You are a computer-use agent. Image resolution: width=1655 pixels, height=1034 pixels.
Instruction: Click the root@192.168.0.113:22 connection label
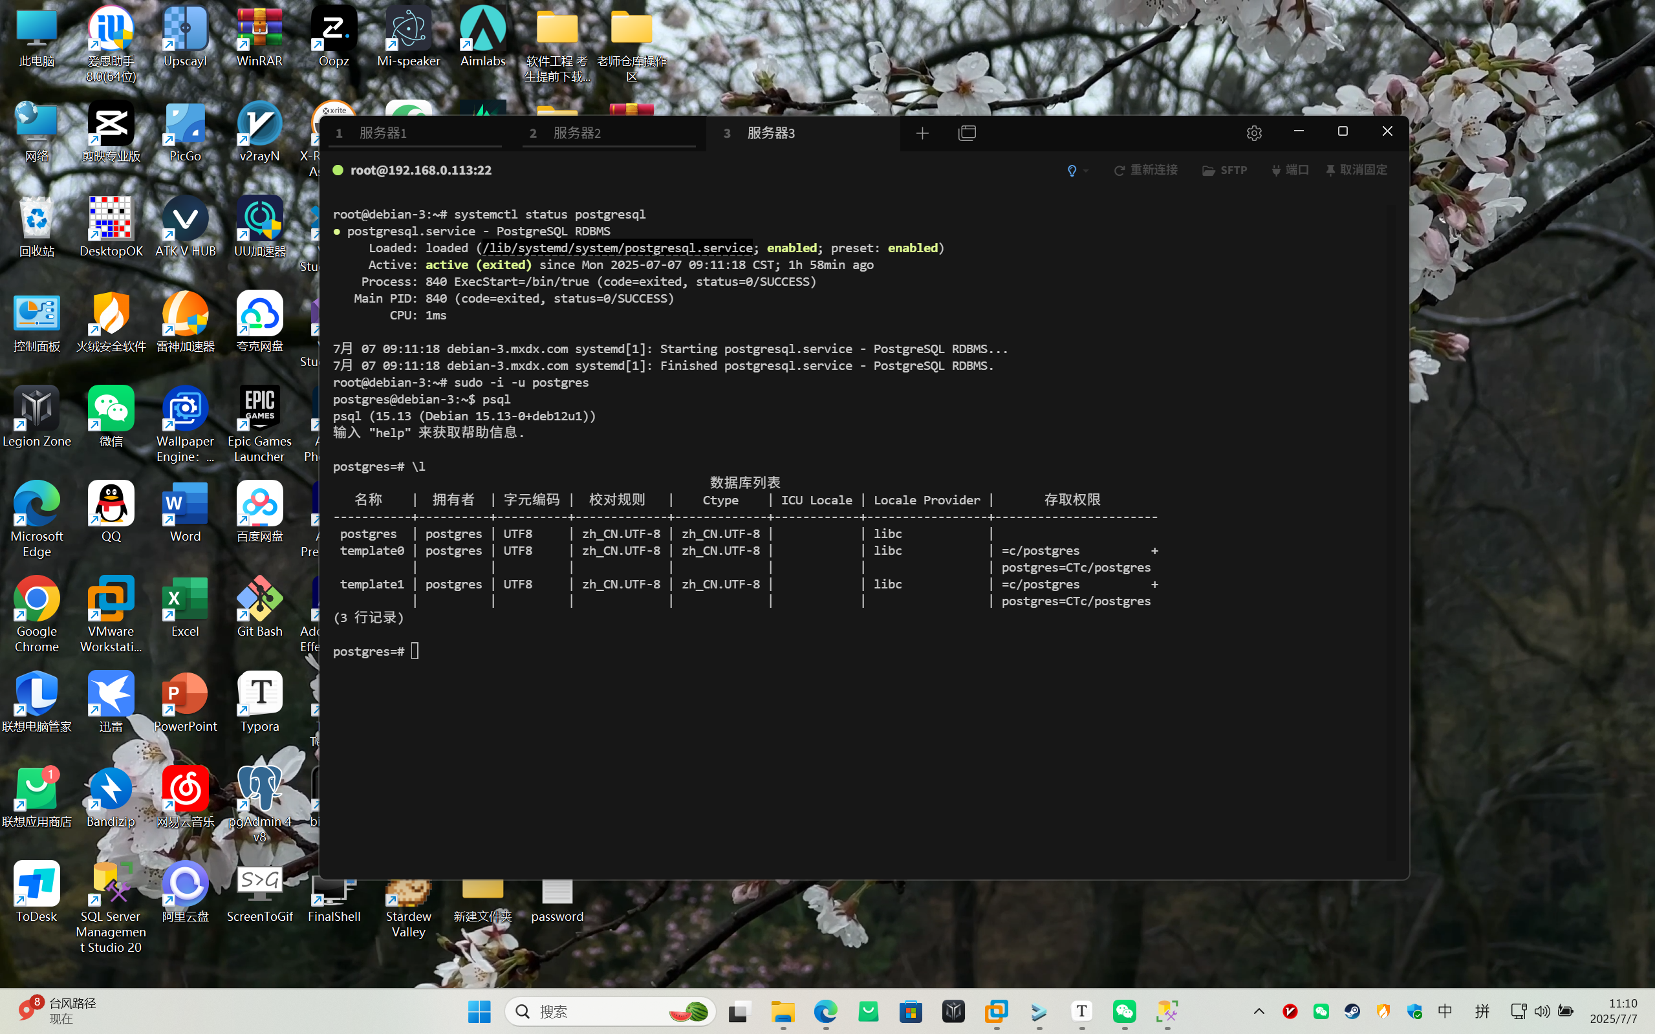420,170
